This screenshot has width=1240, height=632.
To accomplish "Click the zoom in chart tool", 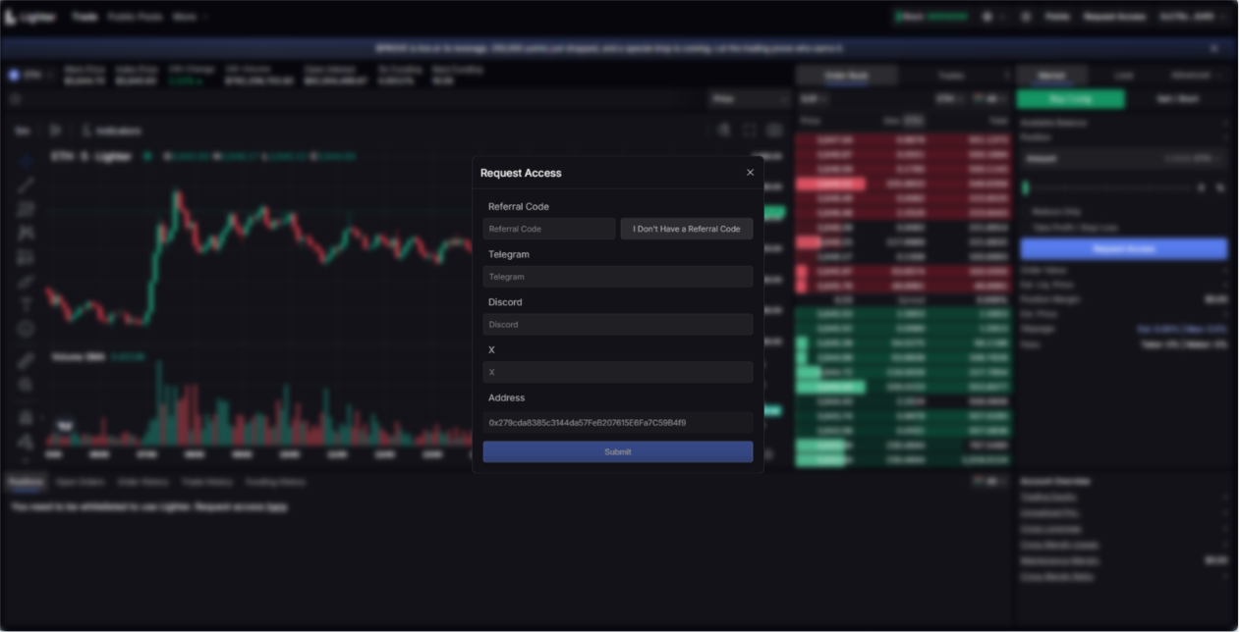I will tap(26, 385).
